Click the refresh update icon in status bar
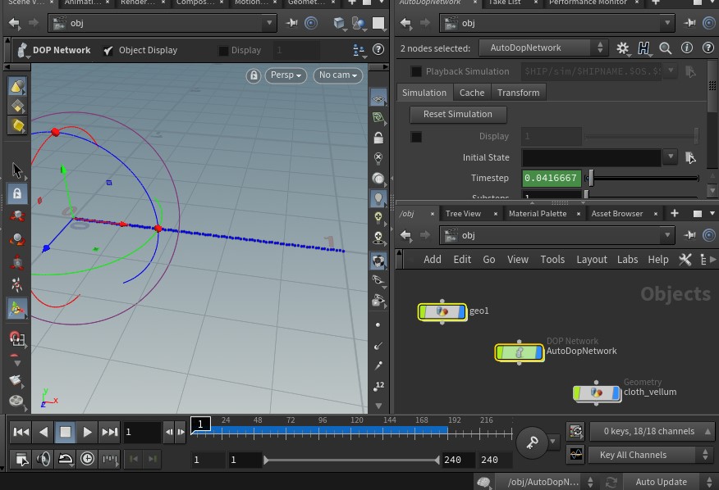This screenshot has width=719, height=490. click(x=611, y=482)
